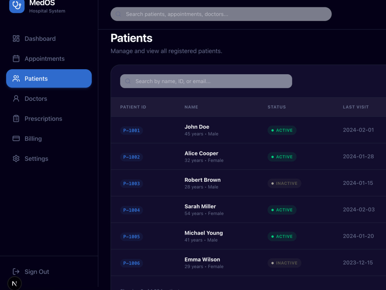Open patient ID badge P-1003
386x290 pixels.
pos(132,183)
